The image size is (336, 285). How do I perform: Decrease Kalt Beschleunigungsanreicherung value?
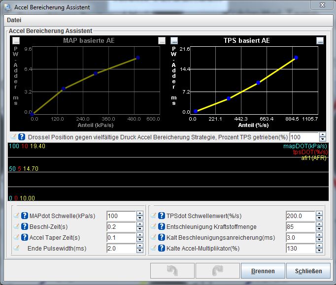click(319, 240)
